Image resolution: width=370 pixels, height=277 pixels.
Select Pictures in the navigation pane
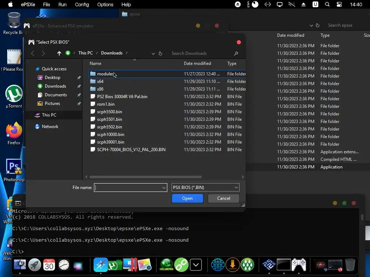pos(52,104)
